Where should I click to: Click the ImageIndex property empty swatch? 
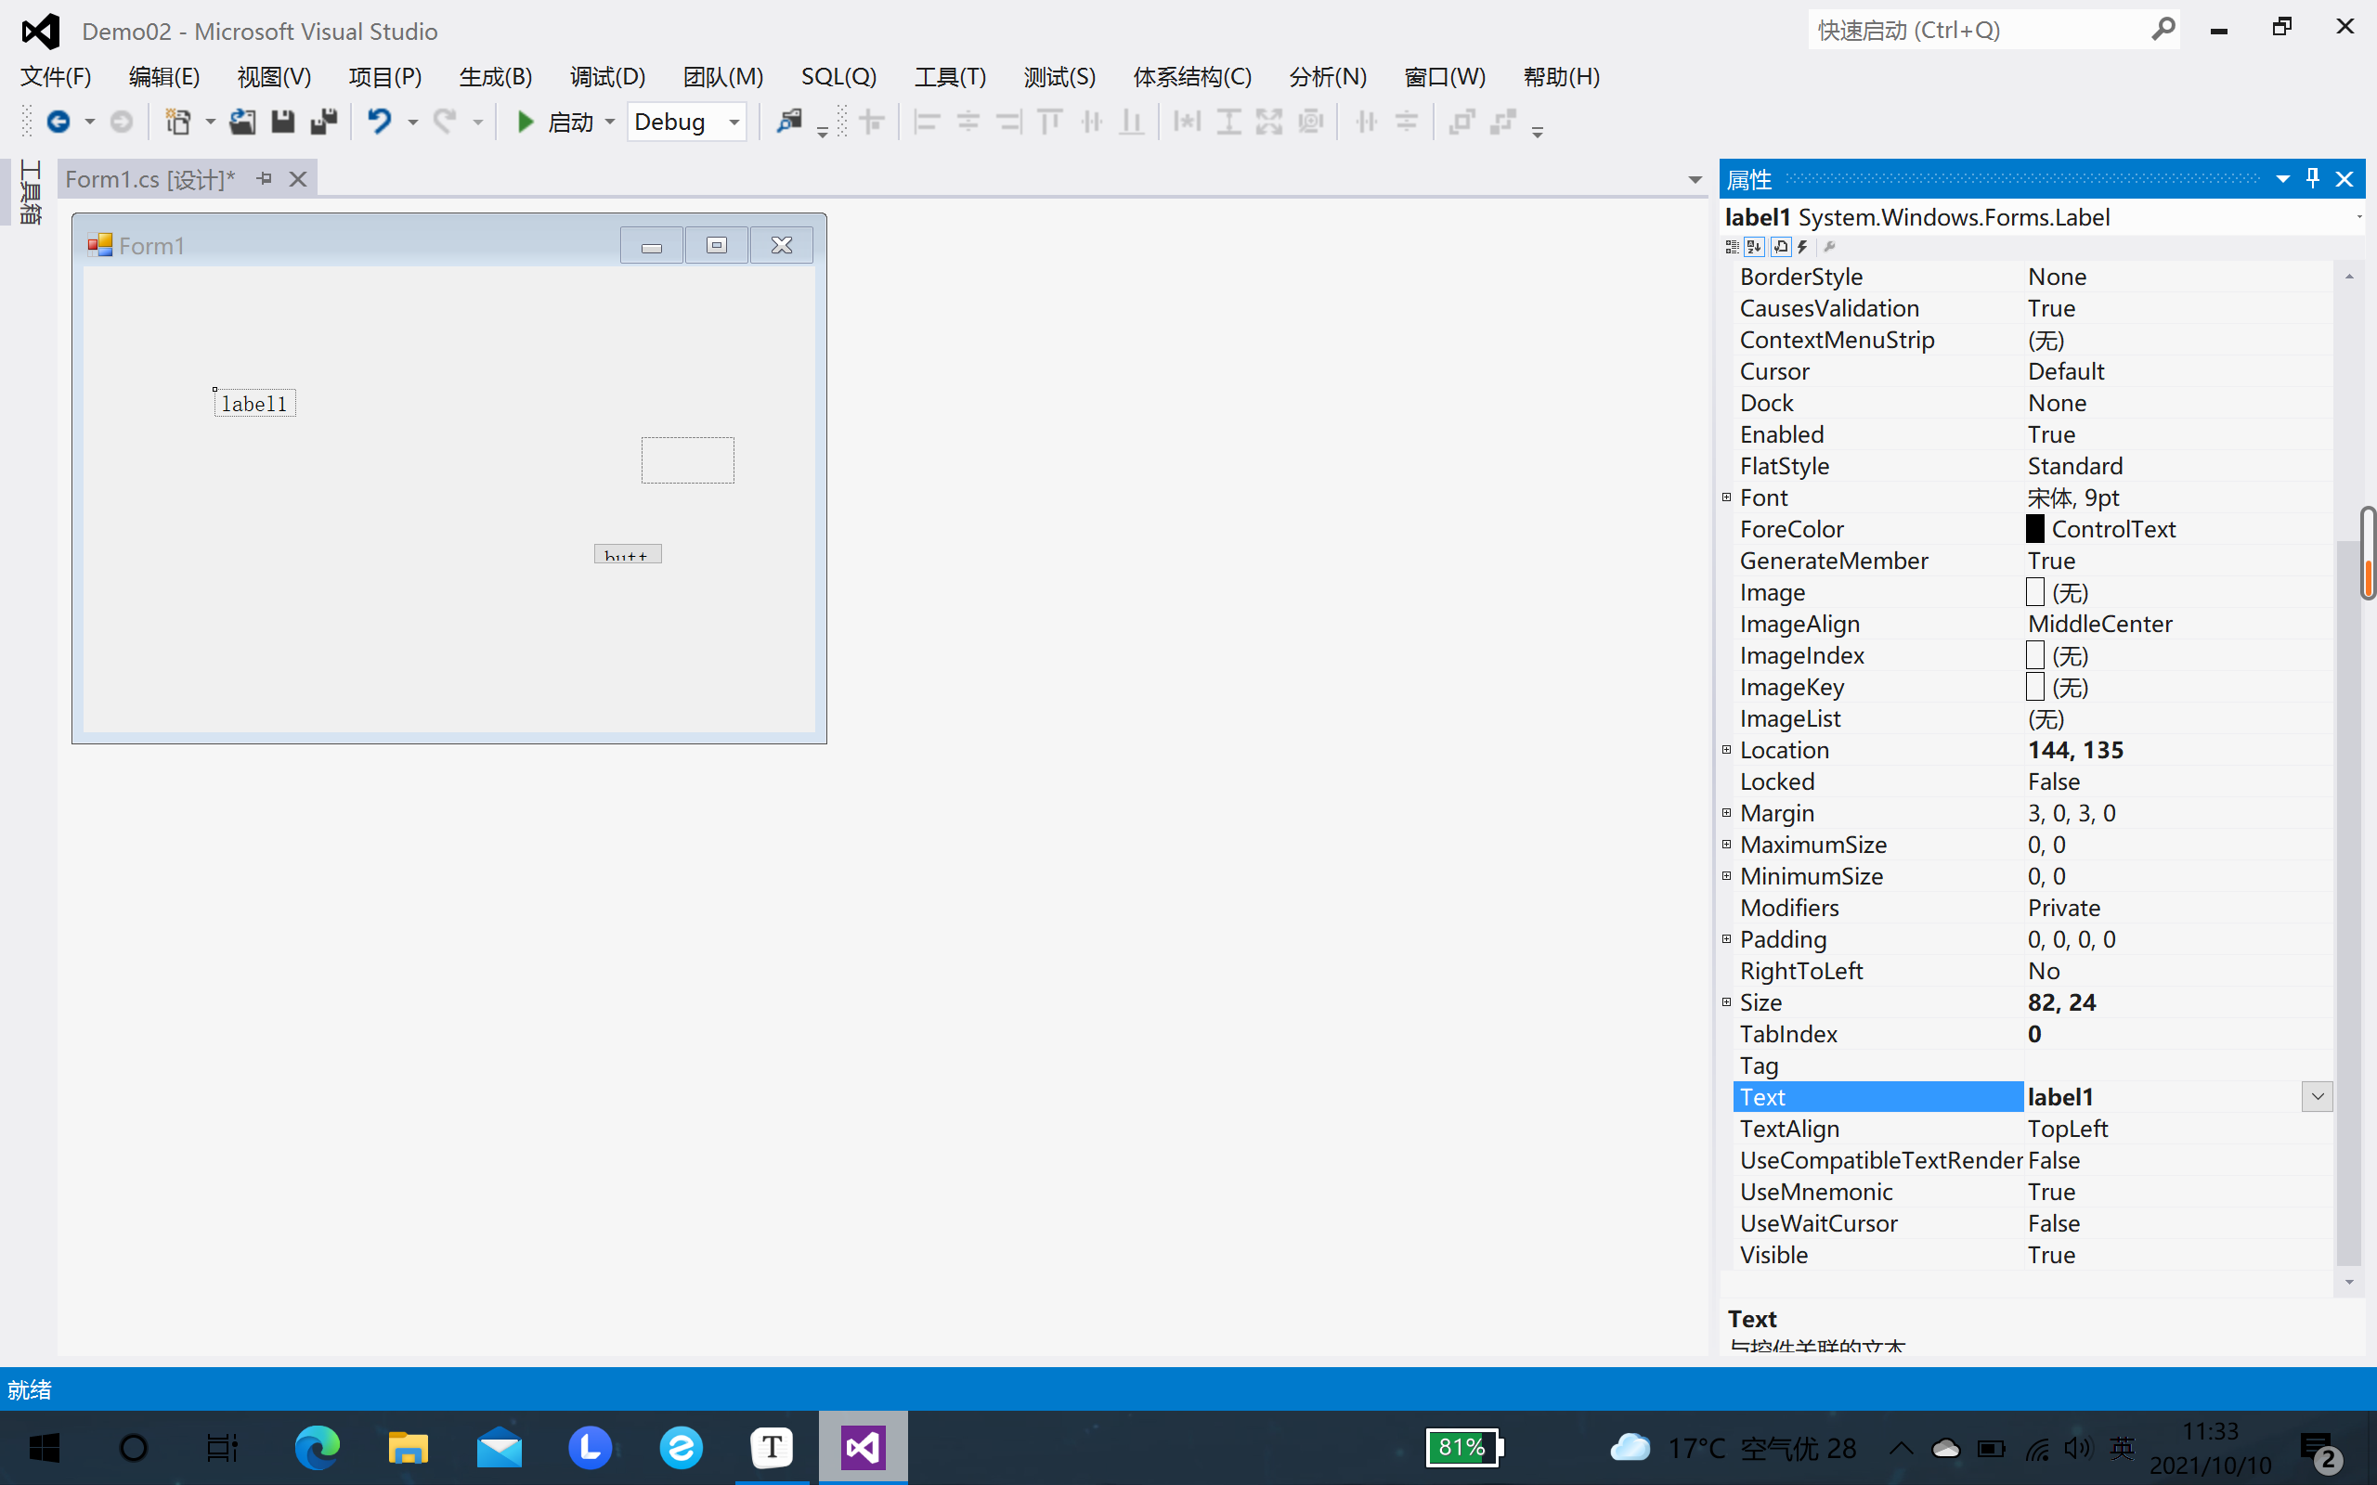[x=2034, y=655]
